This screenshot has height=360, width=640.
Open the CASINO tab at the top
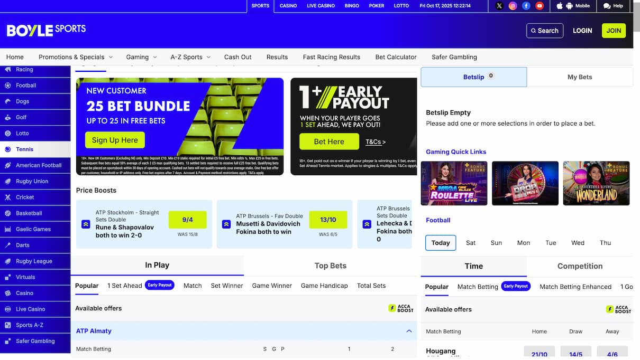[288, 6]
